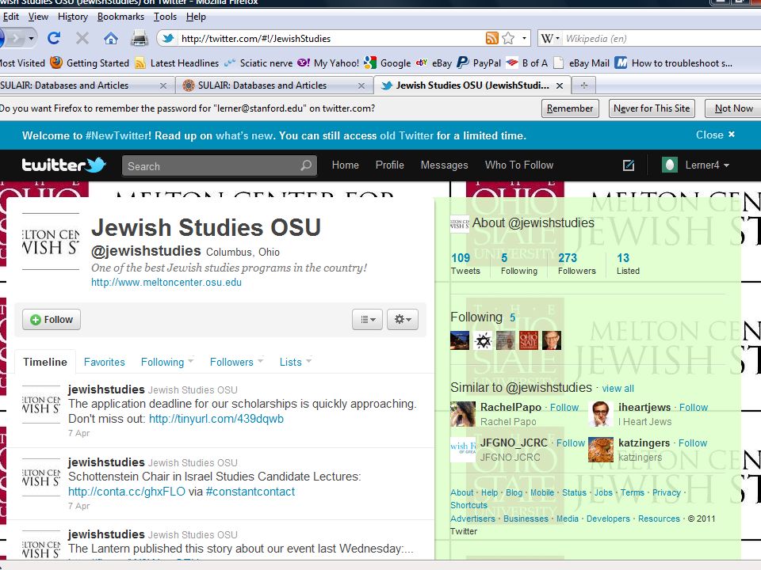The image size is (761, 570).
Task: Click the Jewish Studies OSU profile image
Action: click(51, 241)
